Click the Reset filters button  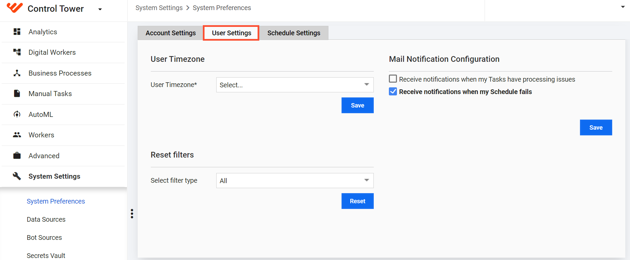coord(357,201)
